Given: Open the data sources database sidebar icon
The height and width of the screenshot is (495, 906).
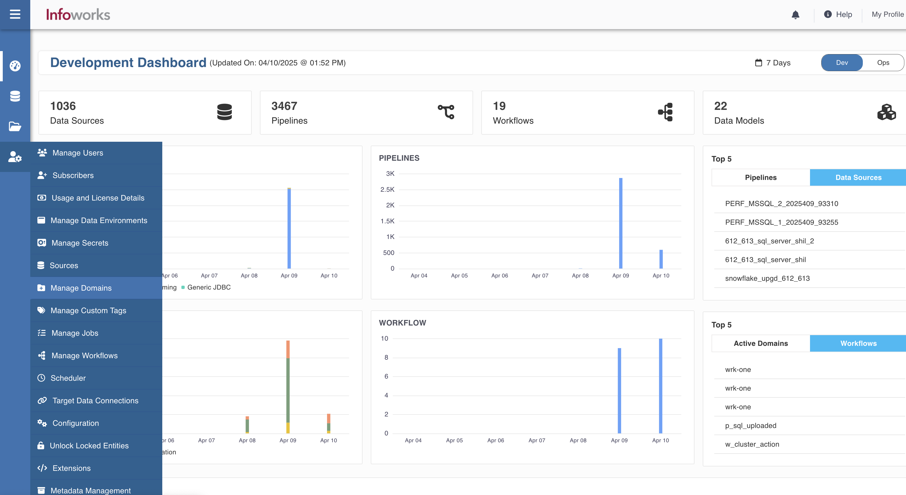Looking at the screenshot, I should tap(15, 96).
